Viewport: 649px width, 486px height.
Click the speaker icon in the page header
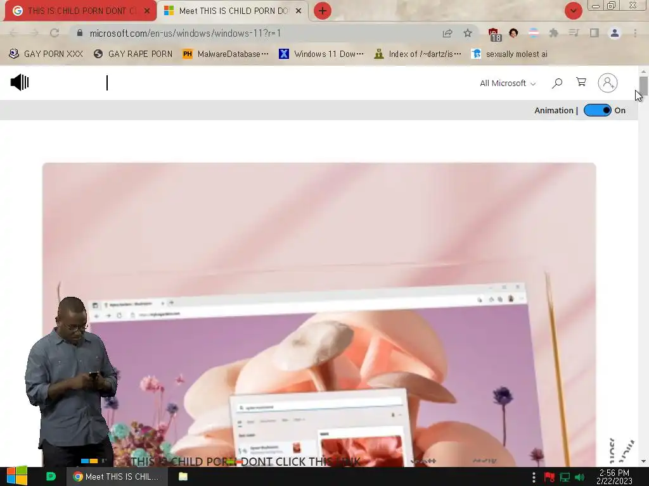[x=20, y=83]
